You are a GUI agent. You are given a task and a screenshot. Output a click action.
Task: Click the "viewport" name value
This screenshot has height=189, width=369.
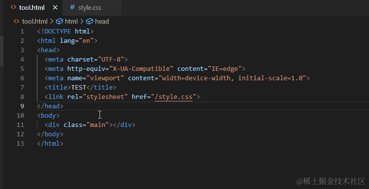105,78
